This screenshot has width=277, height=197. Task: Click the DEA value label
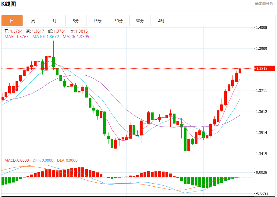(x=66, y=160)
